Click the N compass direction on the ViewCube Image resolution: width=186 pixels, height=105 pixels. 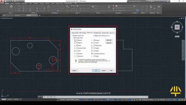177,22
